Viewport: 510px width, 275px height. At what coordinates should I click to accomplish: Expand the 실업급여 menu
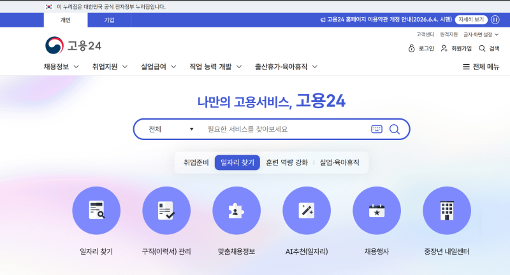(158, 67)
